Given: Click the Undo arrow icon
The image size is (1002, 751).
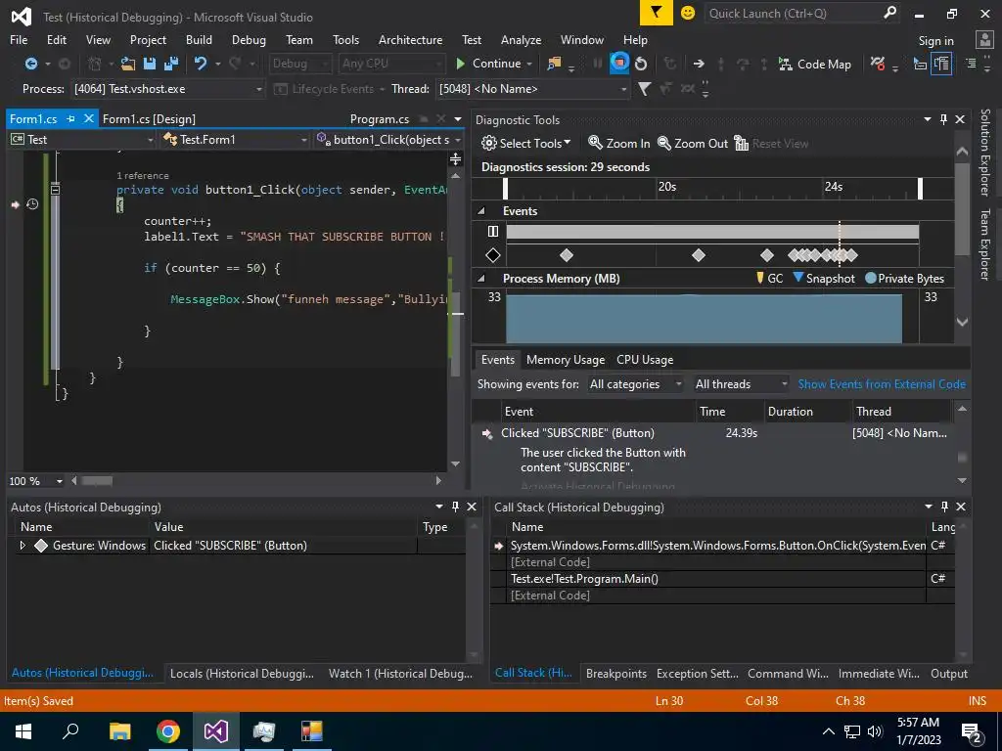Looking at the screenshot, I should pyautogui.click(x=200, y=64).
